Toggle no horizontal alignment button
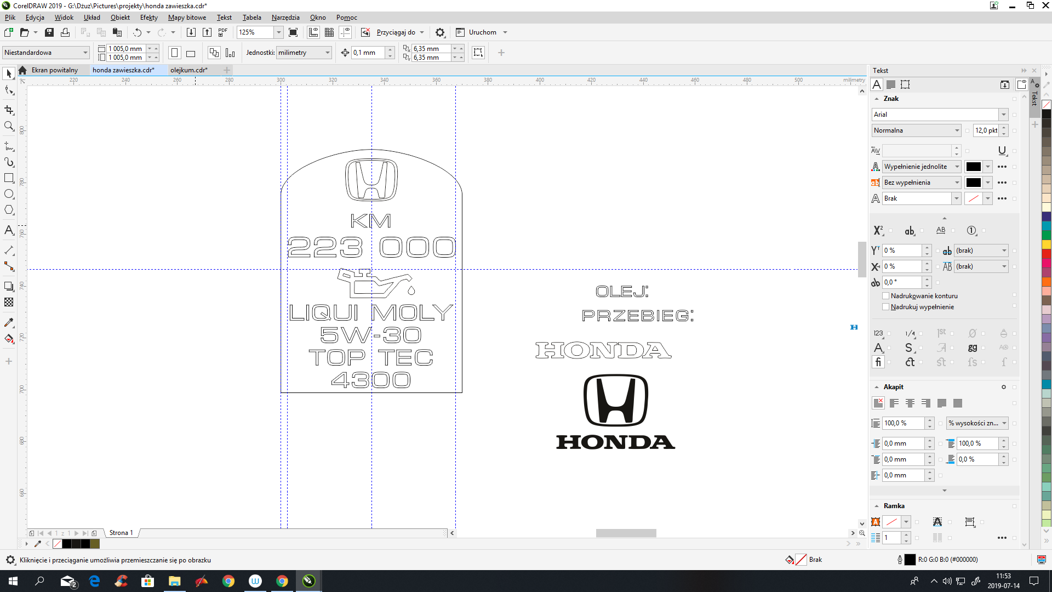Viewport: 1052px width, 592px height. click(x=878, y=403)
